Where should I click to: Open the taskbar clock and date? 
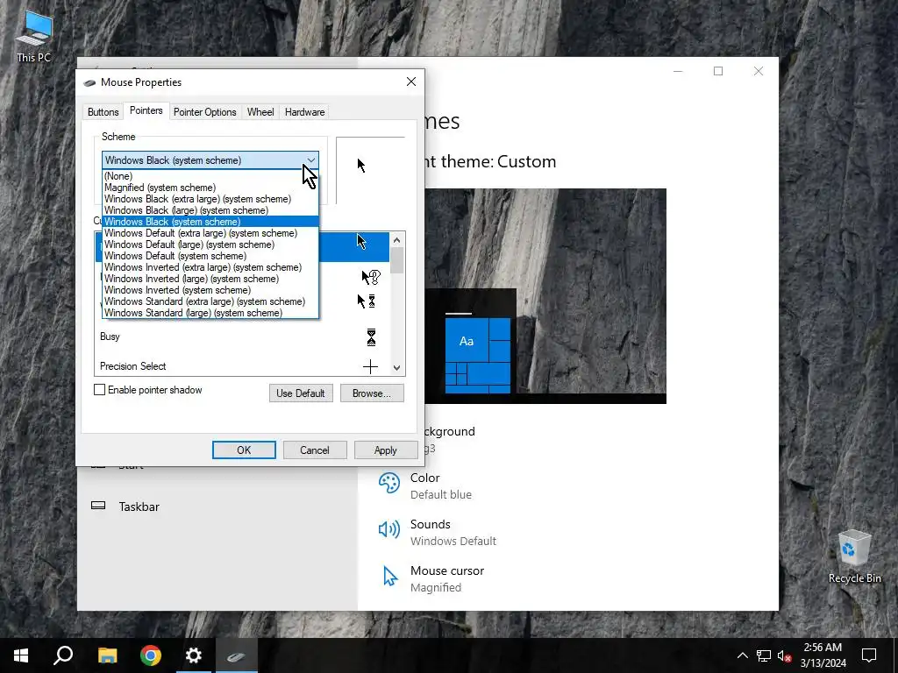(823, 655)
